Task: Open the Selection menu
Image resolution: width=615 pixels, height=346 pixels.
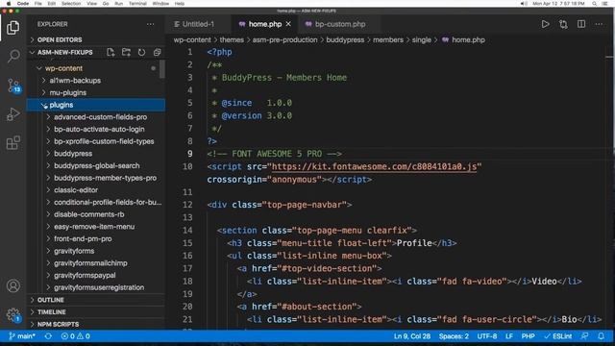Action: pyautogui.click(x=71, y=4)
